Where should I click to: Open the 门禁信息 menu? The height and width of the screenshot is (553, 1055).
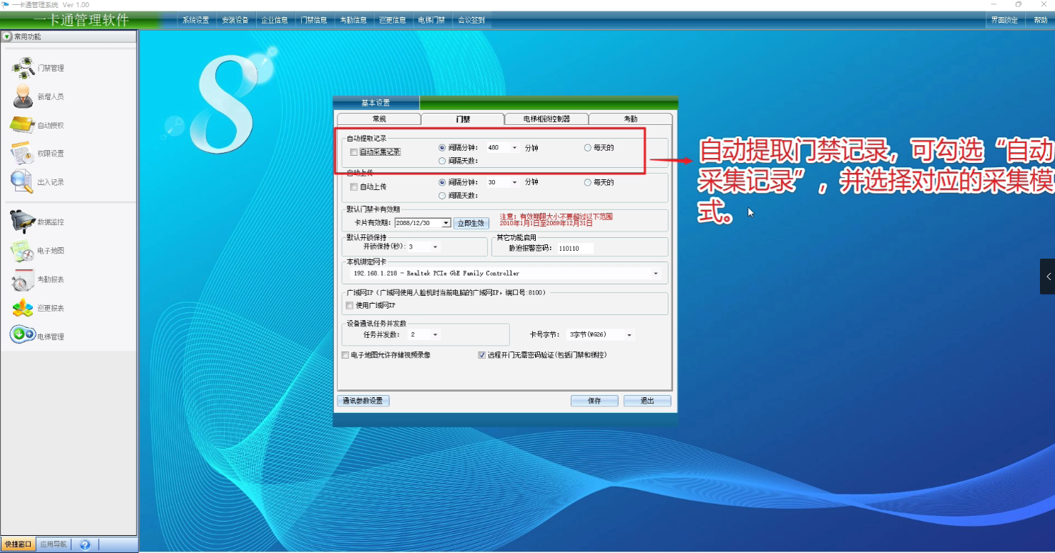coord(314,20)
